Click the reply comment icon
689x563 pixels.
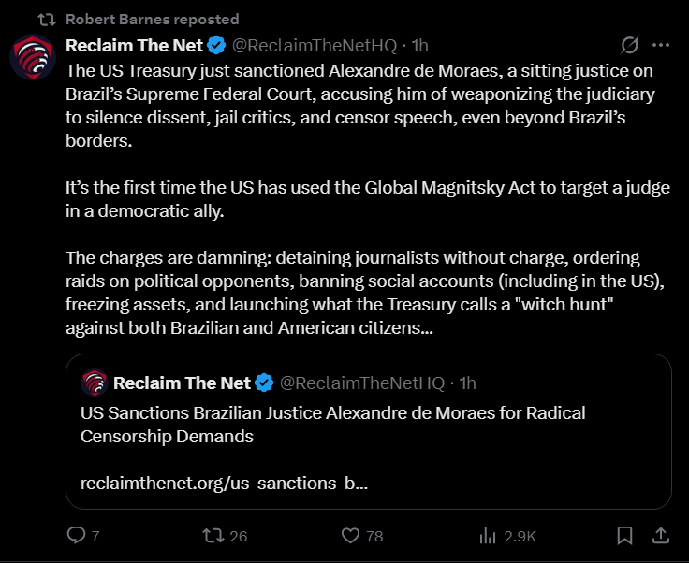(76, 535)
